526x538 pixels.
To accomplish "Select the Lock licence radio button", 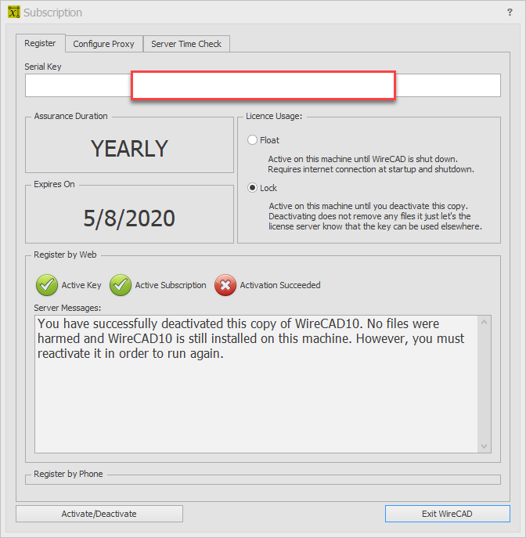I will pos(252,188).
